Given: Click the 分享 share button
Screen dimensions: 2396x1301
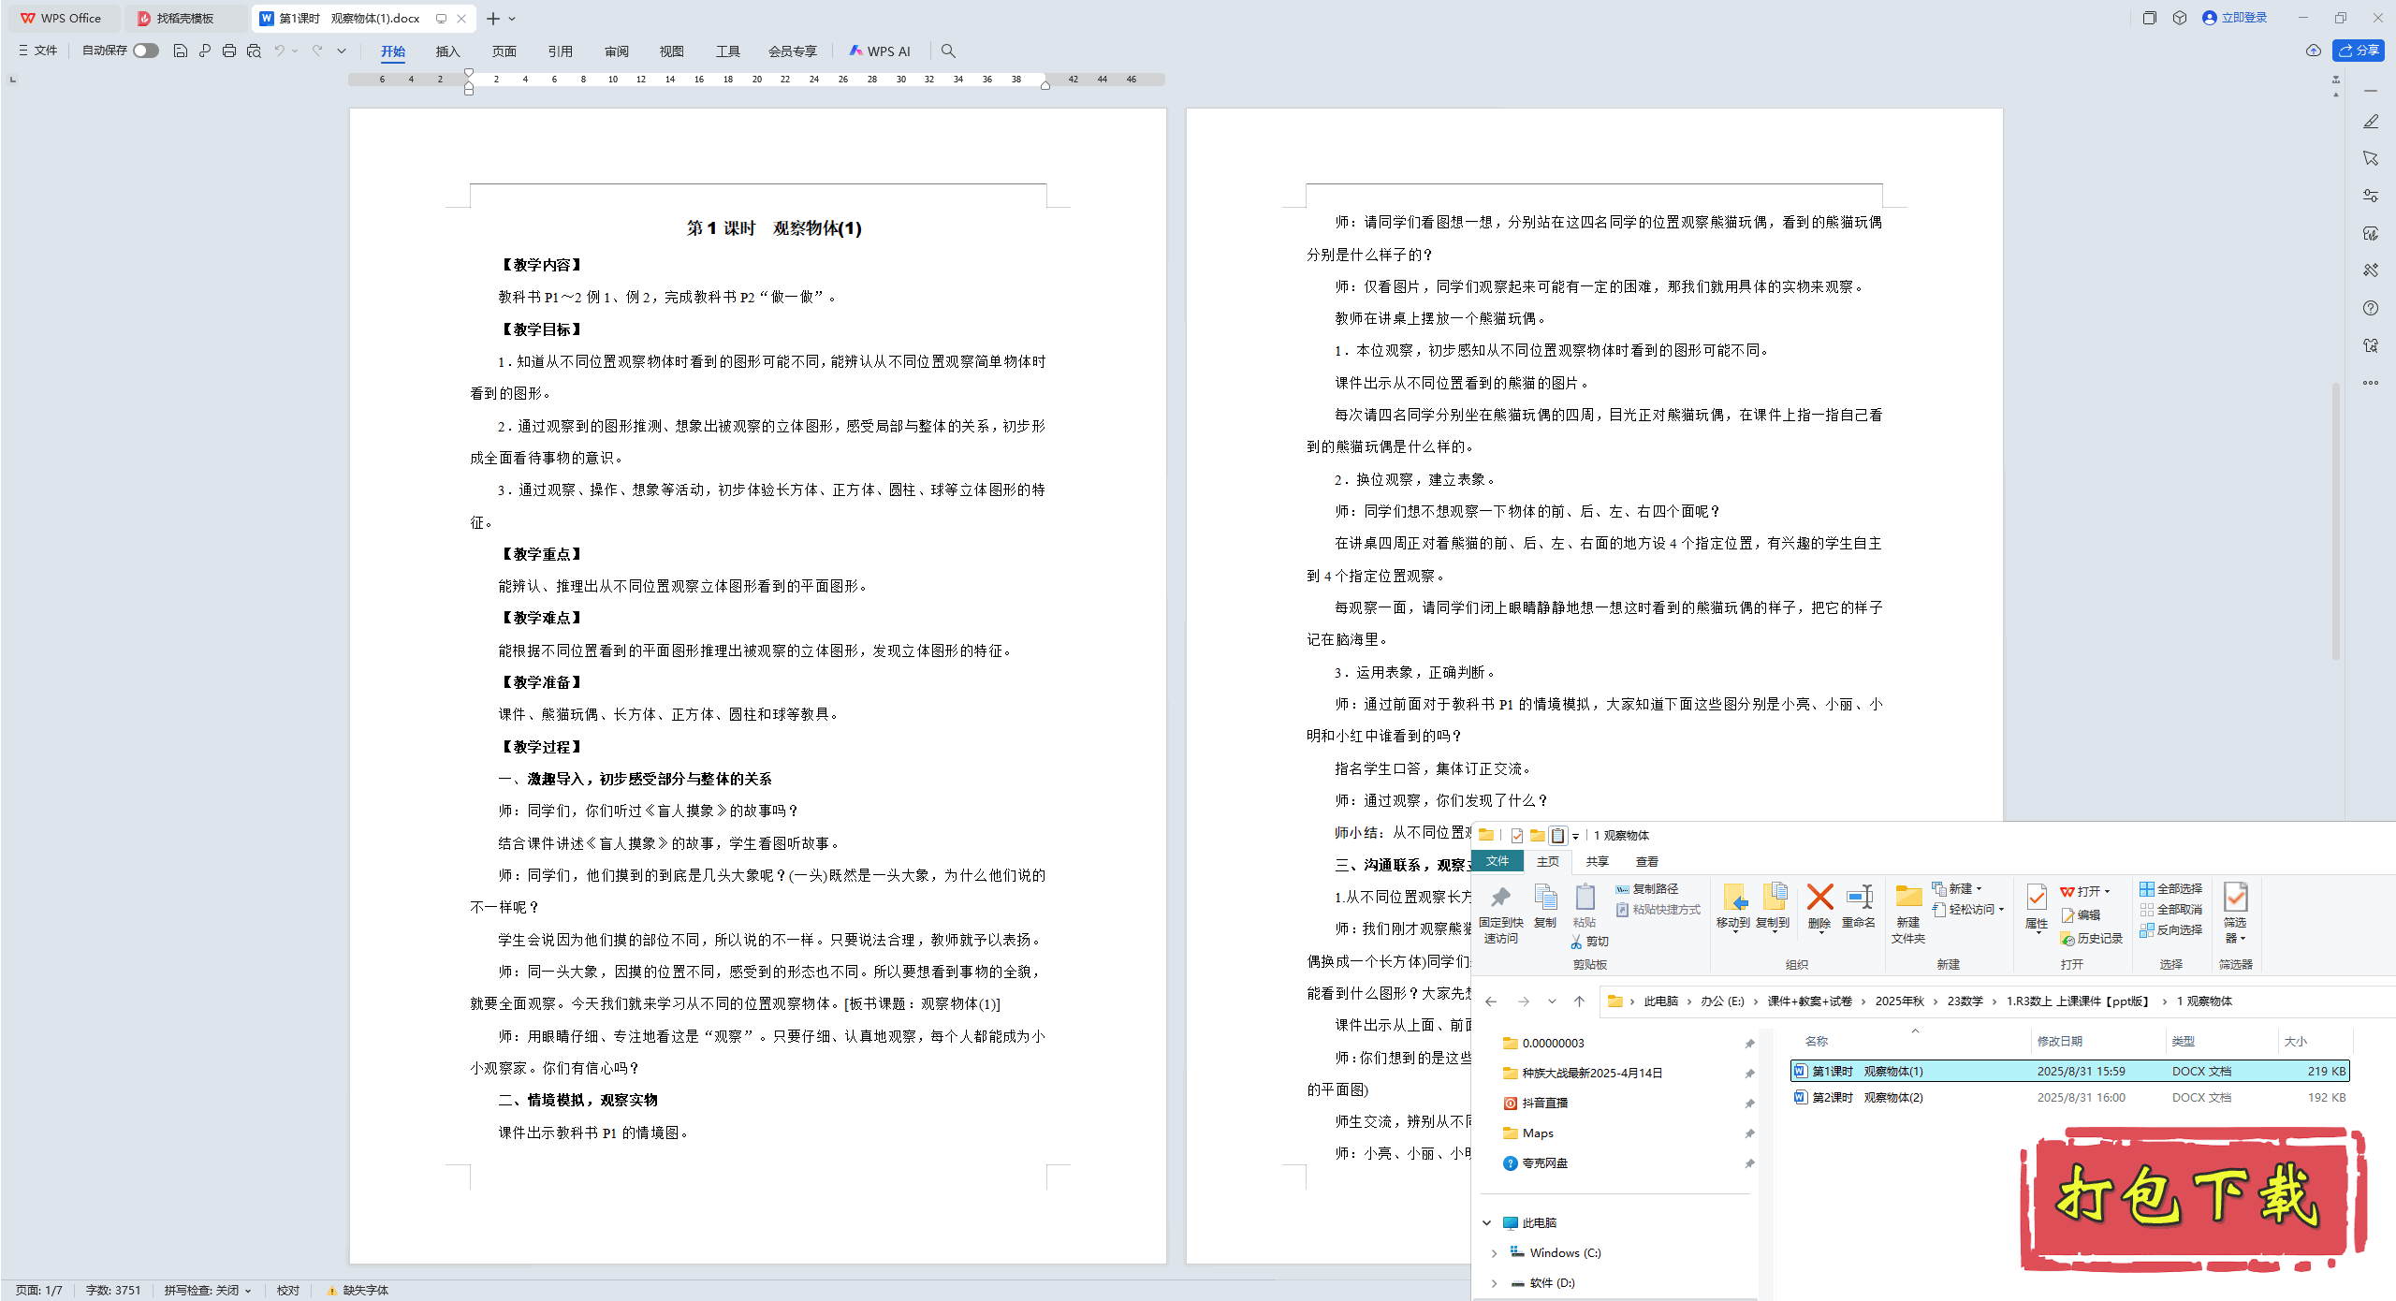Looking at the screenshot, I should pyautogui.click(x=2358, y=51).
